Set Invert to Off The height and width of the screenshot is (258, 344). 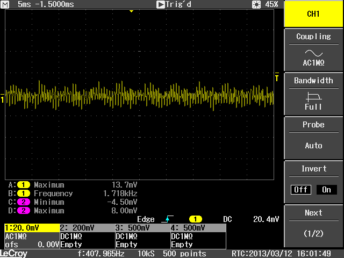[301, 190]
